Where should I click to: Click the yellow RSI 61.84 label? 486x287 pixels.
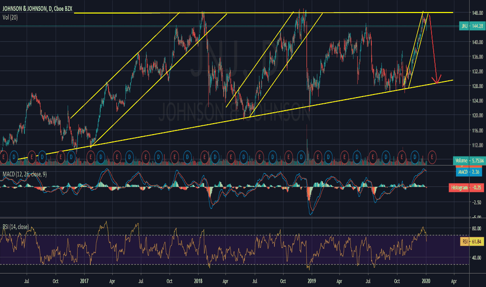click(472, 242)
